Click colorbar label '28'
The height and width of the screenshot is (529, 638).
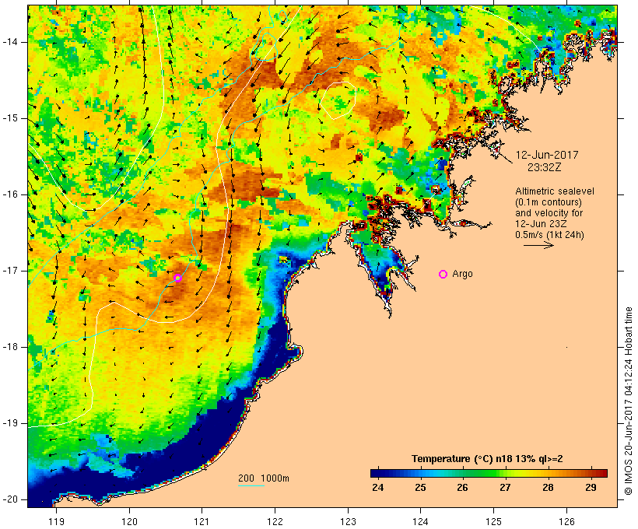coord(548,488)
